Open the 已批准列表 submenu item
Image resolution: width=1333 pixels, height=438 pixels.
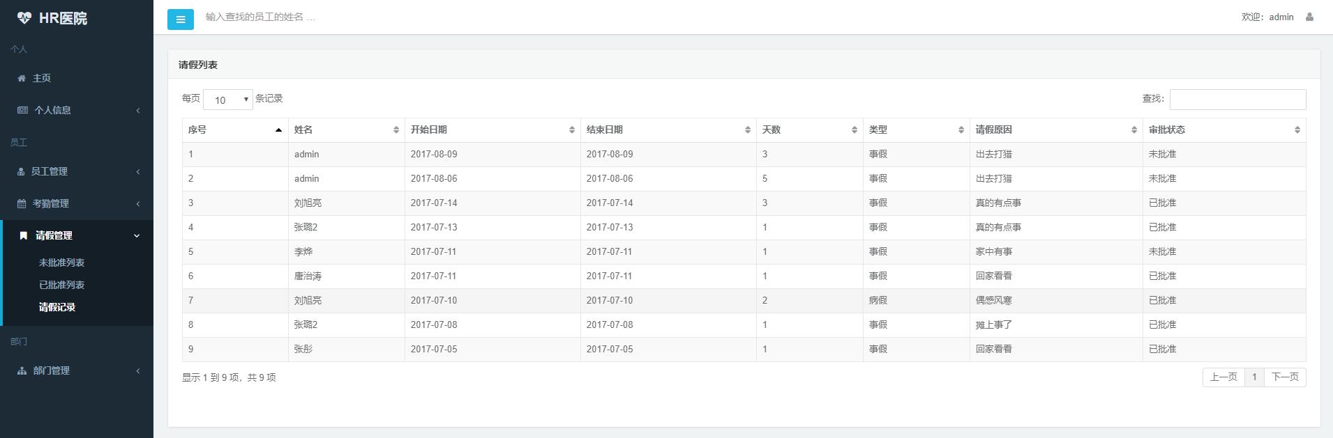(61, 285)
